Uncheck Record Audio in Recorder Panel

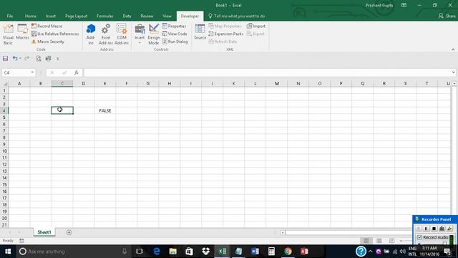420,237
